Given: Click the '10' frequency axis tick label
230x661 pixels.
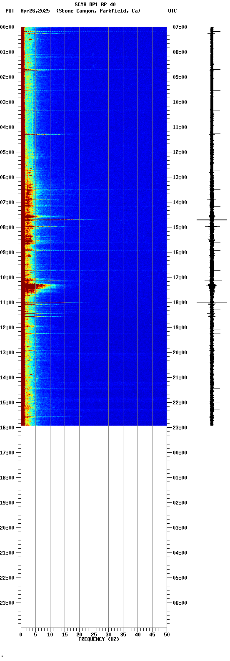Looking at the screenshot, I should pyautogui.click(x=50, y=635).
